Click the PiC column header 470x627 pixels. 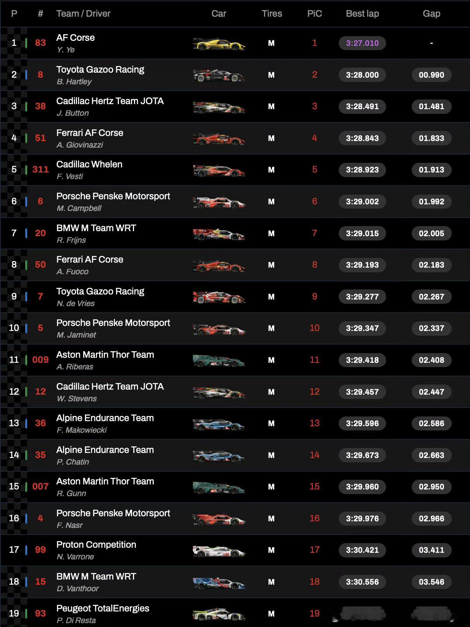coord(315,14)
